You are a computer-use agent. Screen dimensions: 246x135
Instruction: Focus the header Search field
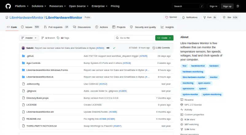(x=189, y=6)
